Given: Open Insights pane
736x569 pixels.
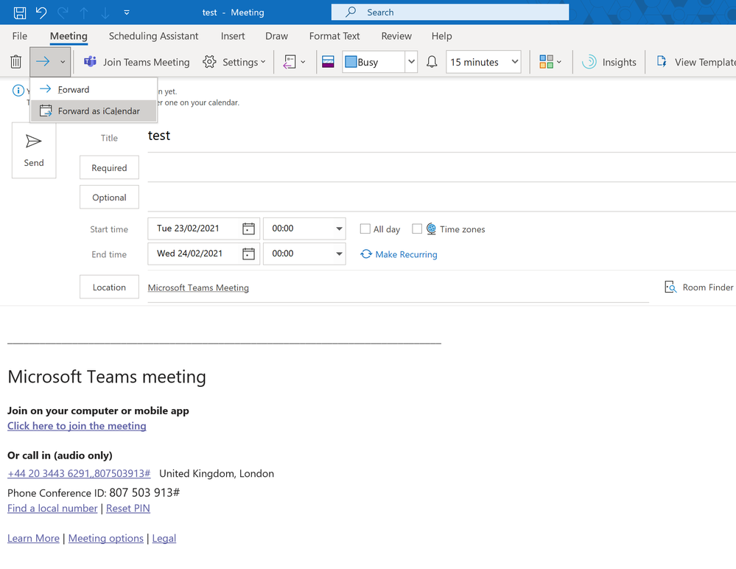Looking at the screenshot, I should [609, 62].
